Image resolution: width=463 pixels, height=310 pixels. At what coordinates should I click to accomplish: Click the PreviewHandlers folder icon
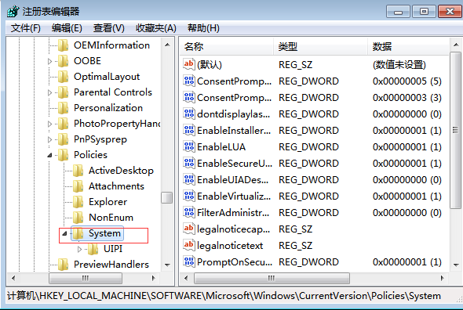click(64, 265)
